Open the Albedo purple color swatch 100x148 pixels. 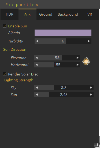pos(63,33)
